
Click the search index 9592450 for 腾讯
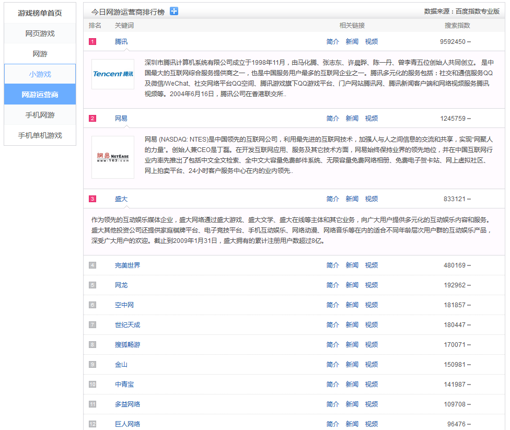coord(453,42)
